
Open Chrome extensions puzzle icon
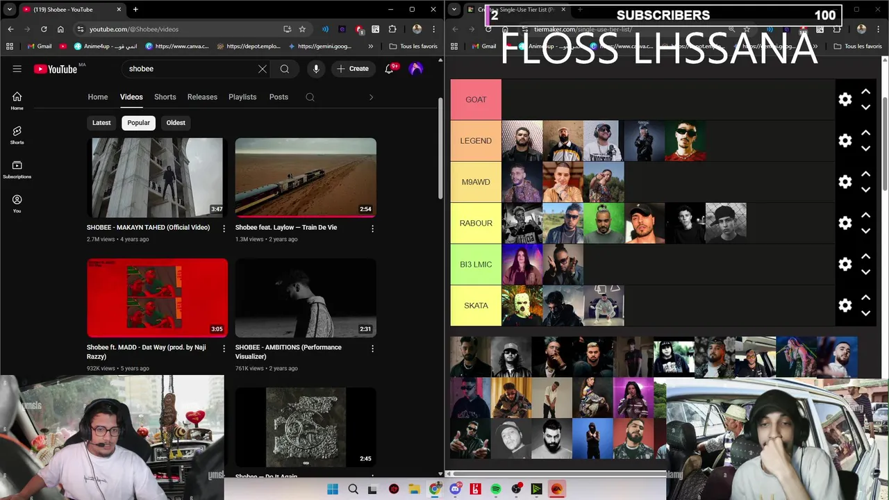(x=392, y=29)
